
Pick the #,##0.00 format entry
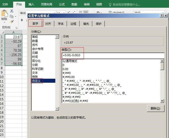[x=111, y=77]
